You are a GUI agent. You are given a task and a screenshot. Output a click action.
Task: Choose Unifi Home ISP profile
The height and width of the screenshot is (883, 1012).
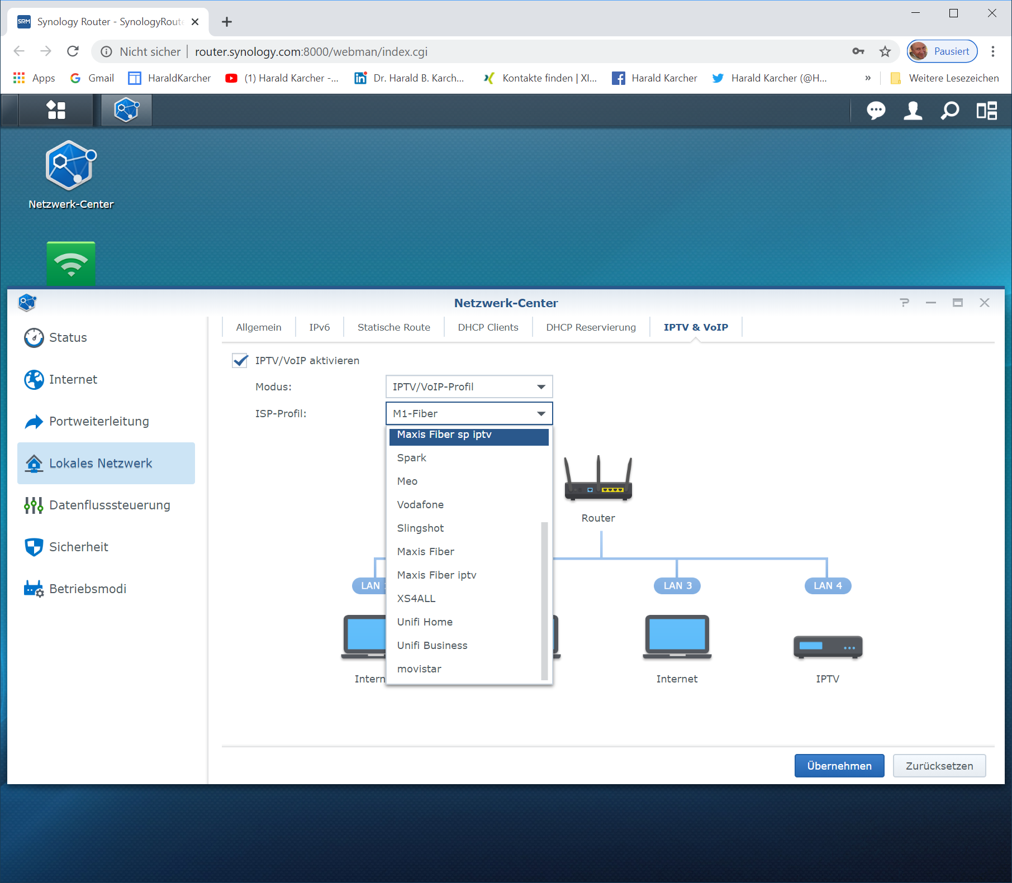tap(425, 622)
